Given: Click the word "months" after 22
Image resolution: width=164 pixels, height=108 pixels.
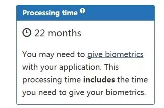Looking at the screenshot, I should [64, 33].
